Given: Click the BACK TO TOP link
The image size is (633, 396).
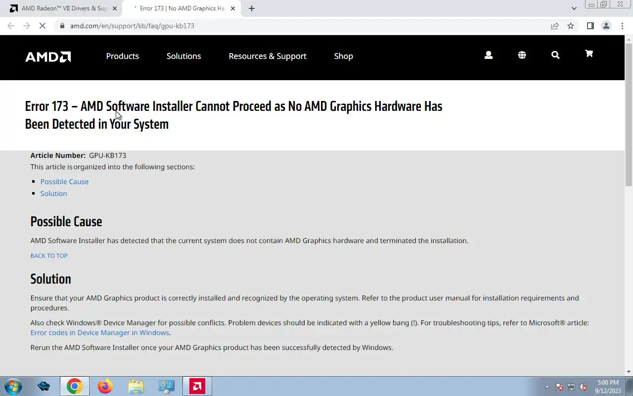Looking at the screenshot, I should pyautogui.click(x=49, y=256).
